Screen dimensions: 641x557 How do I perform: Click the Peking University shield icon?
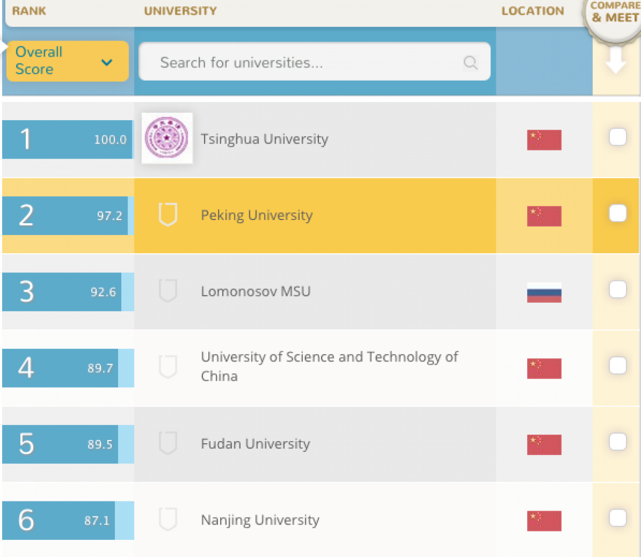coord(168,215)
